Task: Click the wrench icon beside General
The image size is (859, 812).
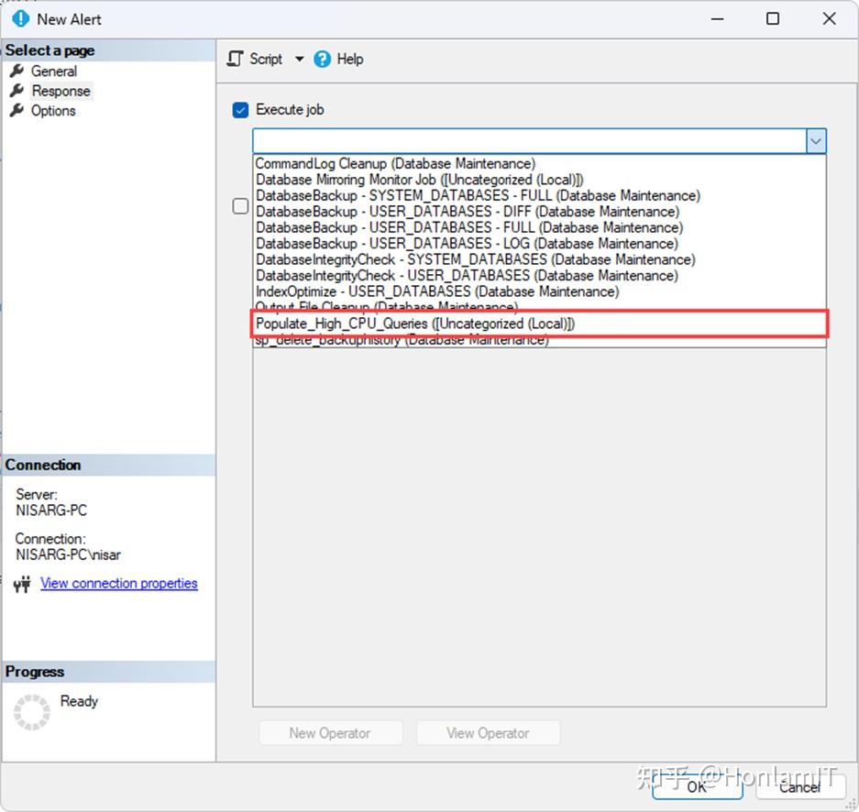Action: click(18, 71)
